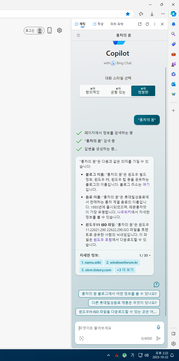Click the page settings gear icon
This screenshot has width=179, height=361.
59,30
